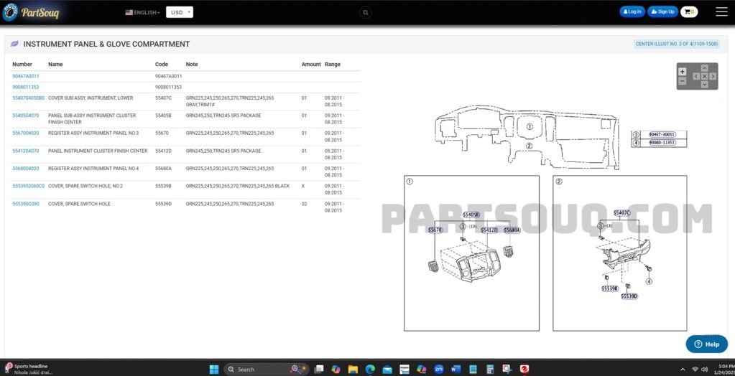Open Task View on the taskbar
Screen dimensions: 735x376
point(319,369)
